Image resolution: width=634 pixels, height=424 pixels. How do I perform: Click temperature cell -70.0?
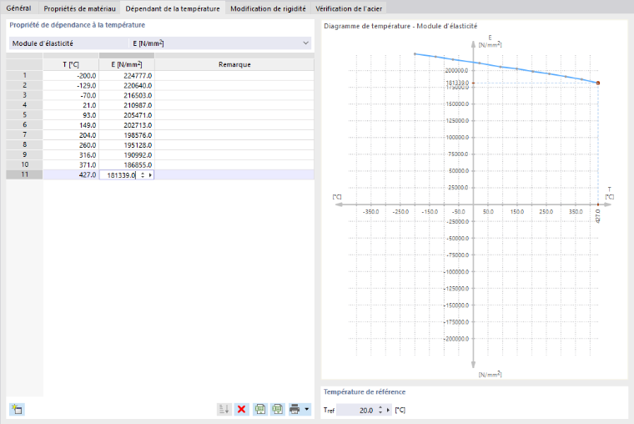coord(71,95)
